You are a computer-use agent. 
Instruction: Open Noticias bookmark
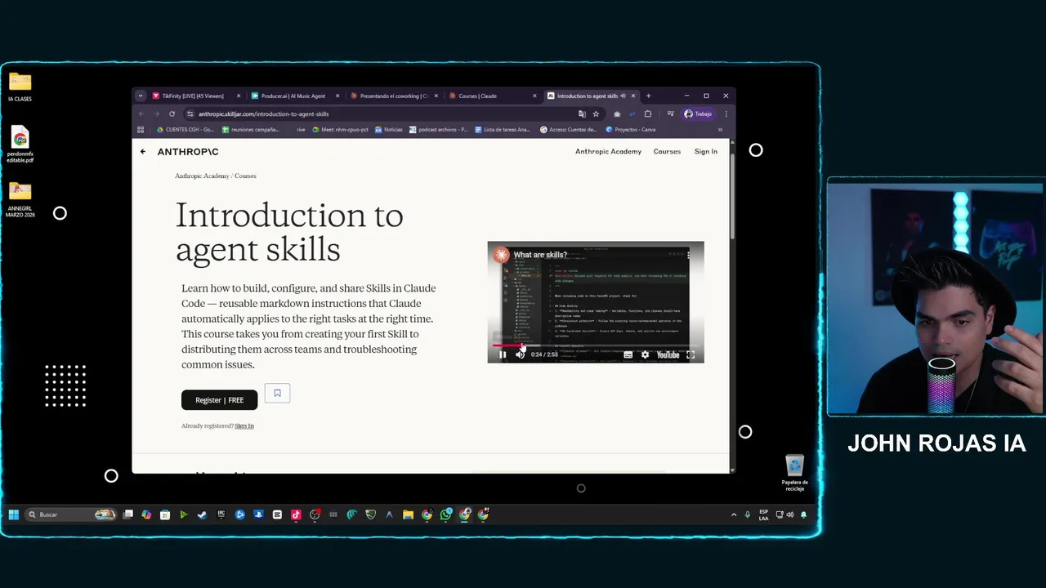(x=389, y=129)
